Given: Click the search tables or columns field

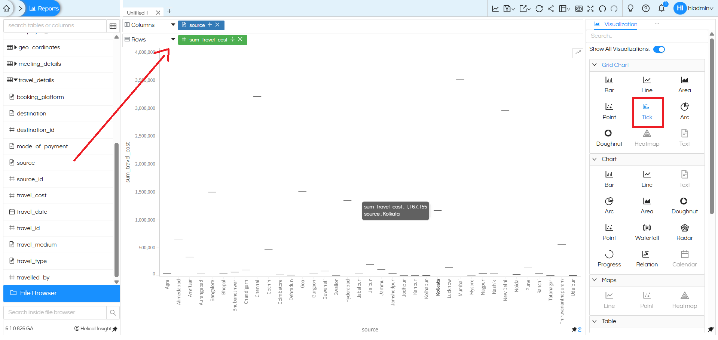Looking at the screenshot, I should tap(55, 25).
